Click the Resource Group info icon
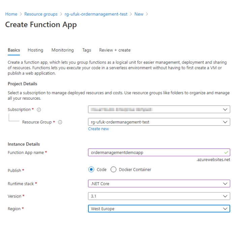The height and width of the screenshot is (225, 239). [x=60, y=122]
